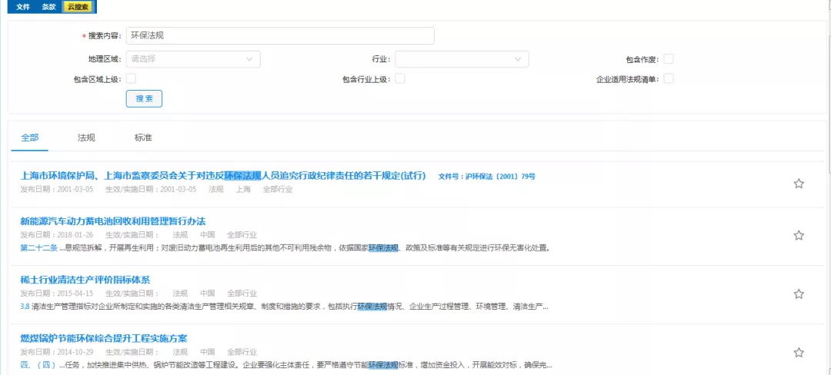Screen dimensions: 831x375
Task: Bookmark 燃煤锅炉节能环保 result using star
Action: pyautogui.click(x=799, y=353)
